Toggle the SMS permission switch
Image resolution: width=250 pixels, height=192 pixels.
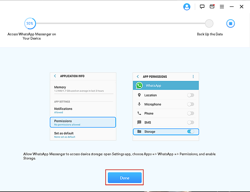point(190,122)
